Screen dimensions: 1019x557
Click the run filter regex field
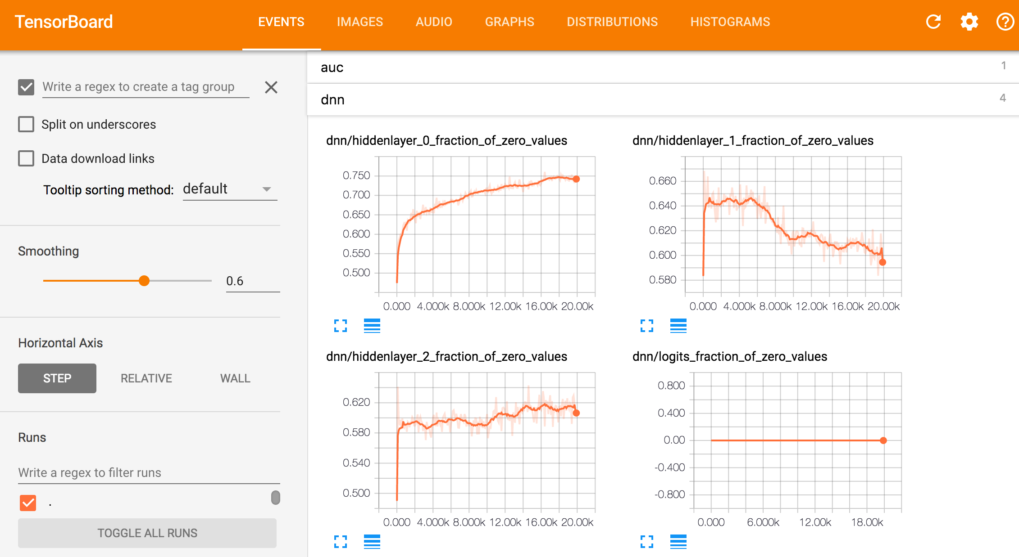coord(149,472)
